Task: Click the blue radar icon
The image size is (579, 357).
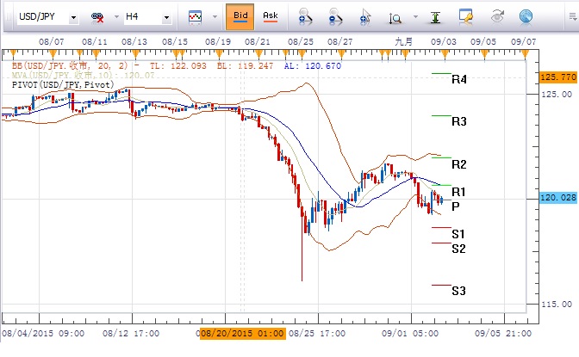Action: point(526,17)
